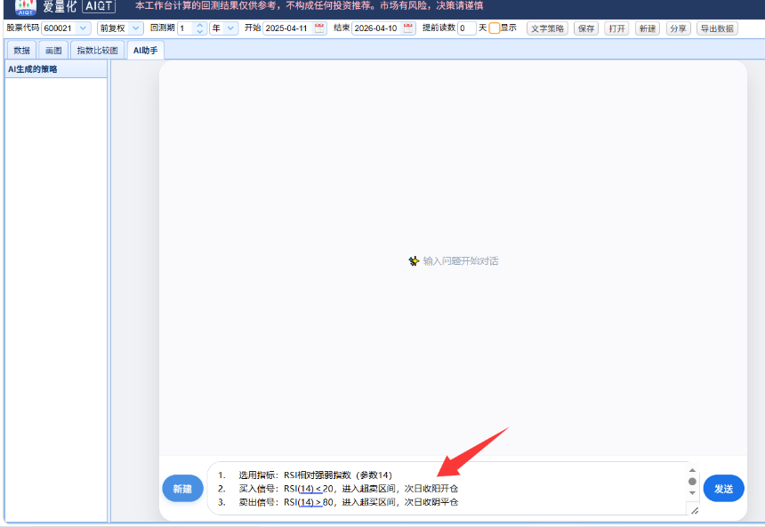The height and width of the screenshot is (527, 765).
Task: Click the 保存 button
Action: (x=586, y=28)
